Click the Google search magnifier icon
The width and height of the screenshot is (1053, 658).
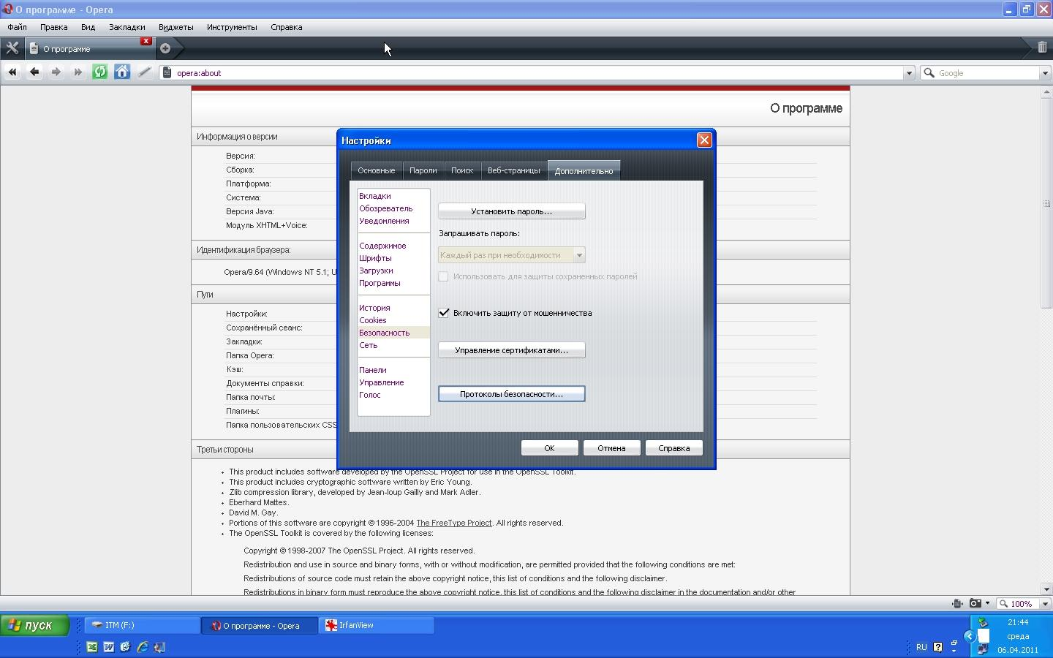pos(929,72)
